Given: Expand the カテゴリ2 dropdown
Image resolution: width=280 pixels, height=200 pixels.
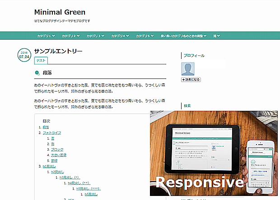Looking at the screenshot, I should [x=70, y=36].
